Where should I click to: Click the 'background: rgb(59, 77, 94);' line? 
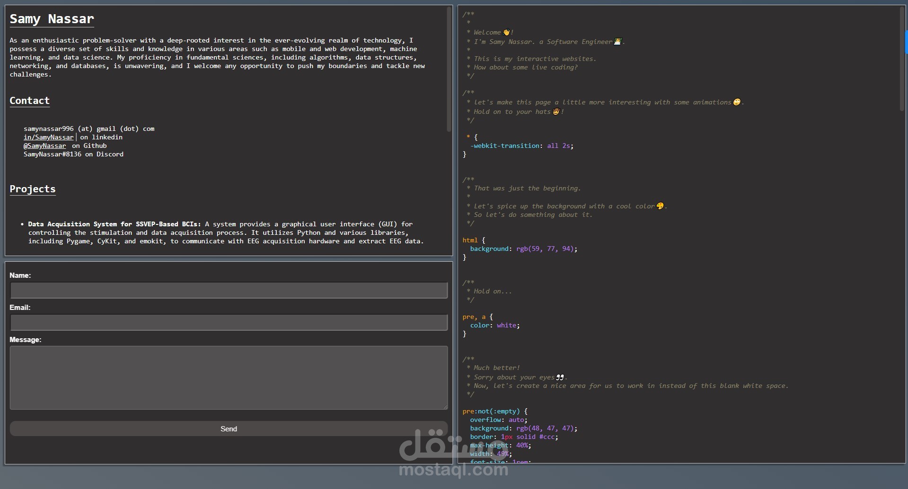click(524, 249)
